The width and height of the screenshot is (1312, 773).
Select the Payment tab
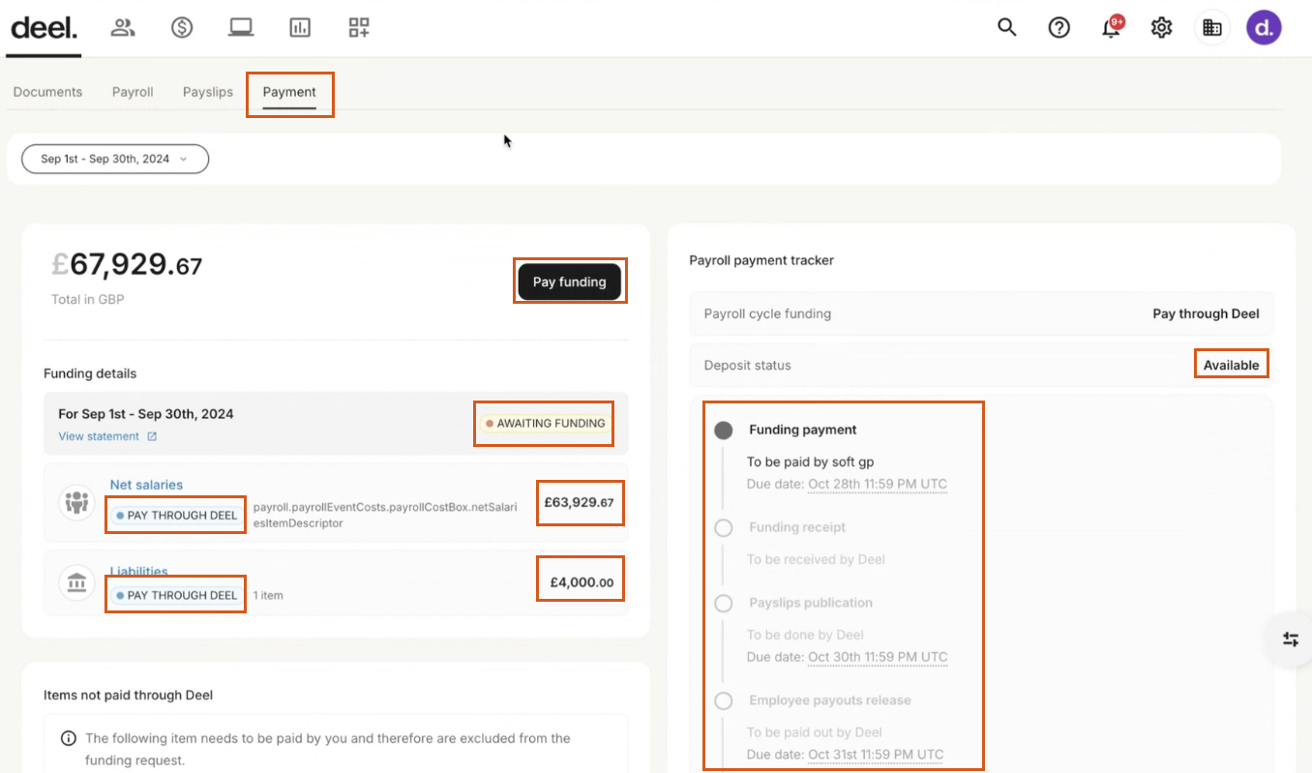coord(289,93)
